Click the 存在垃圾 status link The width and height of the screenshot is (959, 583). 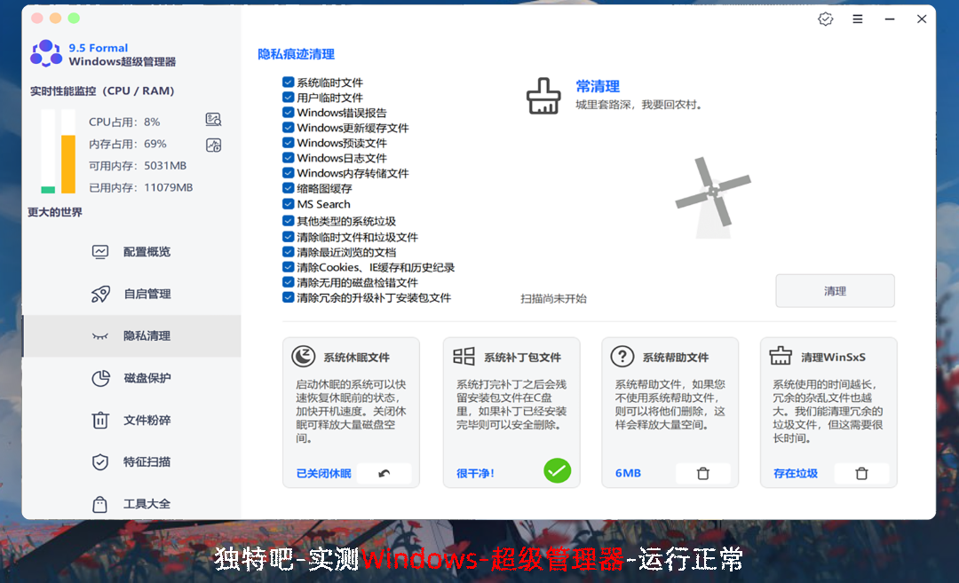point(795,474)
